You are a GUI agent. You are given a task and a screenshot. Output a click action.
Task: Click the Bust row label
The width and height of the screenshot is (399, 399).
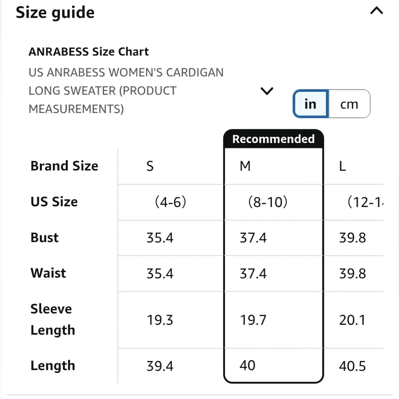pos(45,238)
